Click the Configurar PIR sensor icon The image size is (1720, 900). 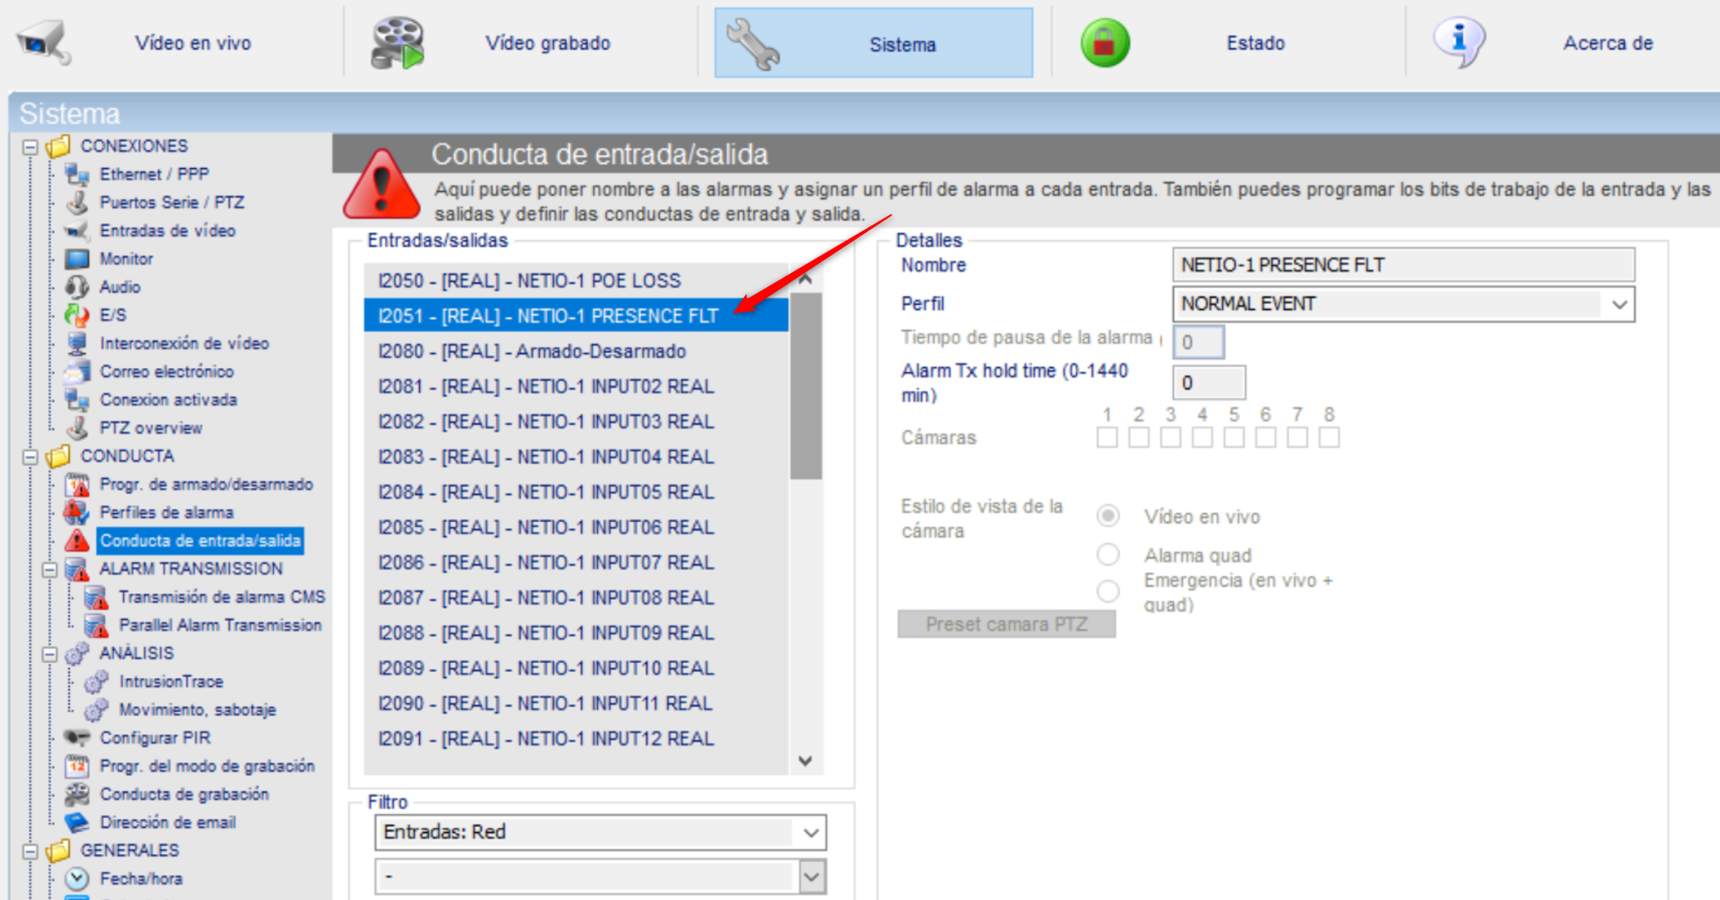[x=78, y=738]
